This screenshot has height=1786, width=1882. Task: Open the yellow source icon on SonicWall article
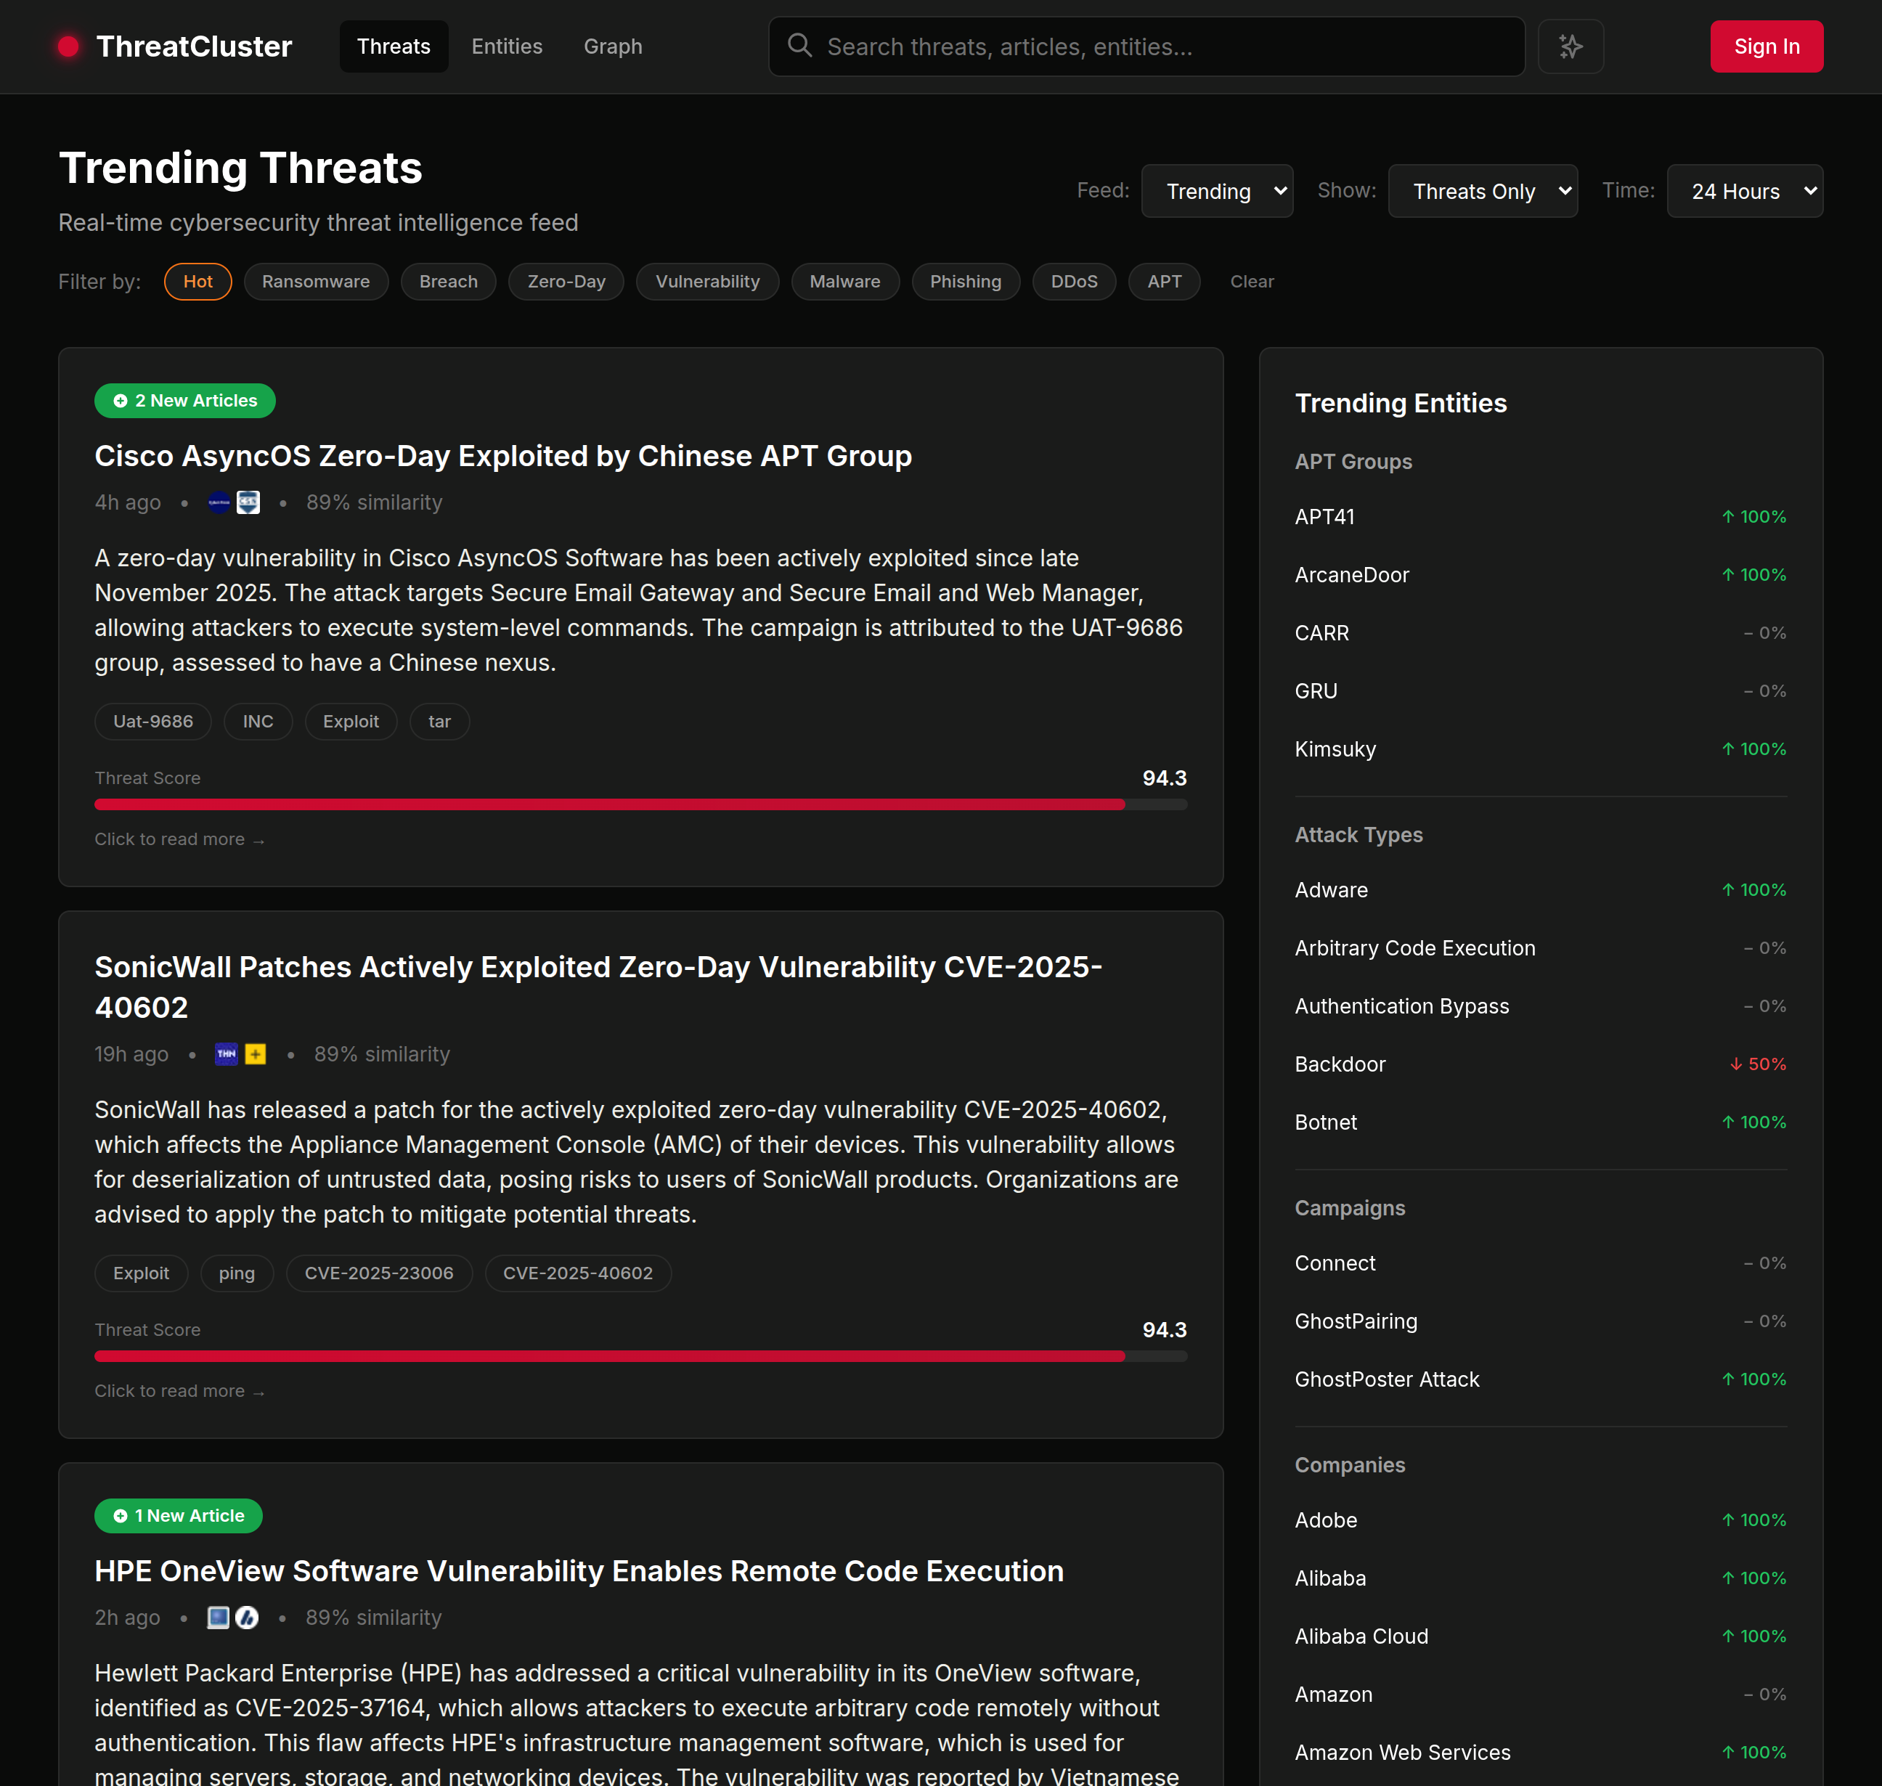point(256,1054)
